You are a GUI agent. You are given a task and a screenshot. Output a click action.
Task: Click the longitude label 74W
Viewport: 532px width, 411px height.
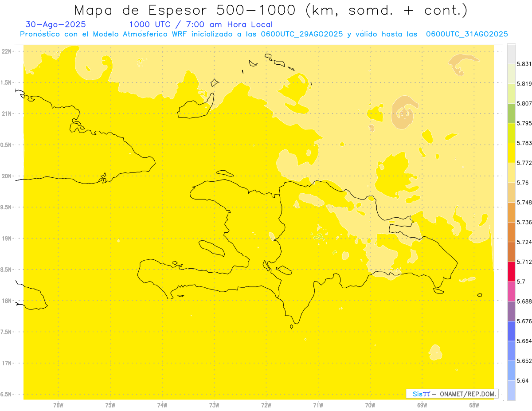[162, 405]
